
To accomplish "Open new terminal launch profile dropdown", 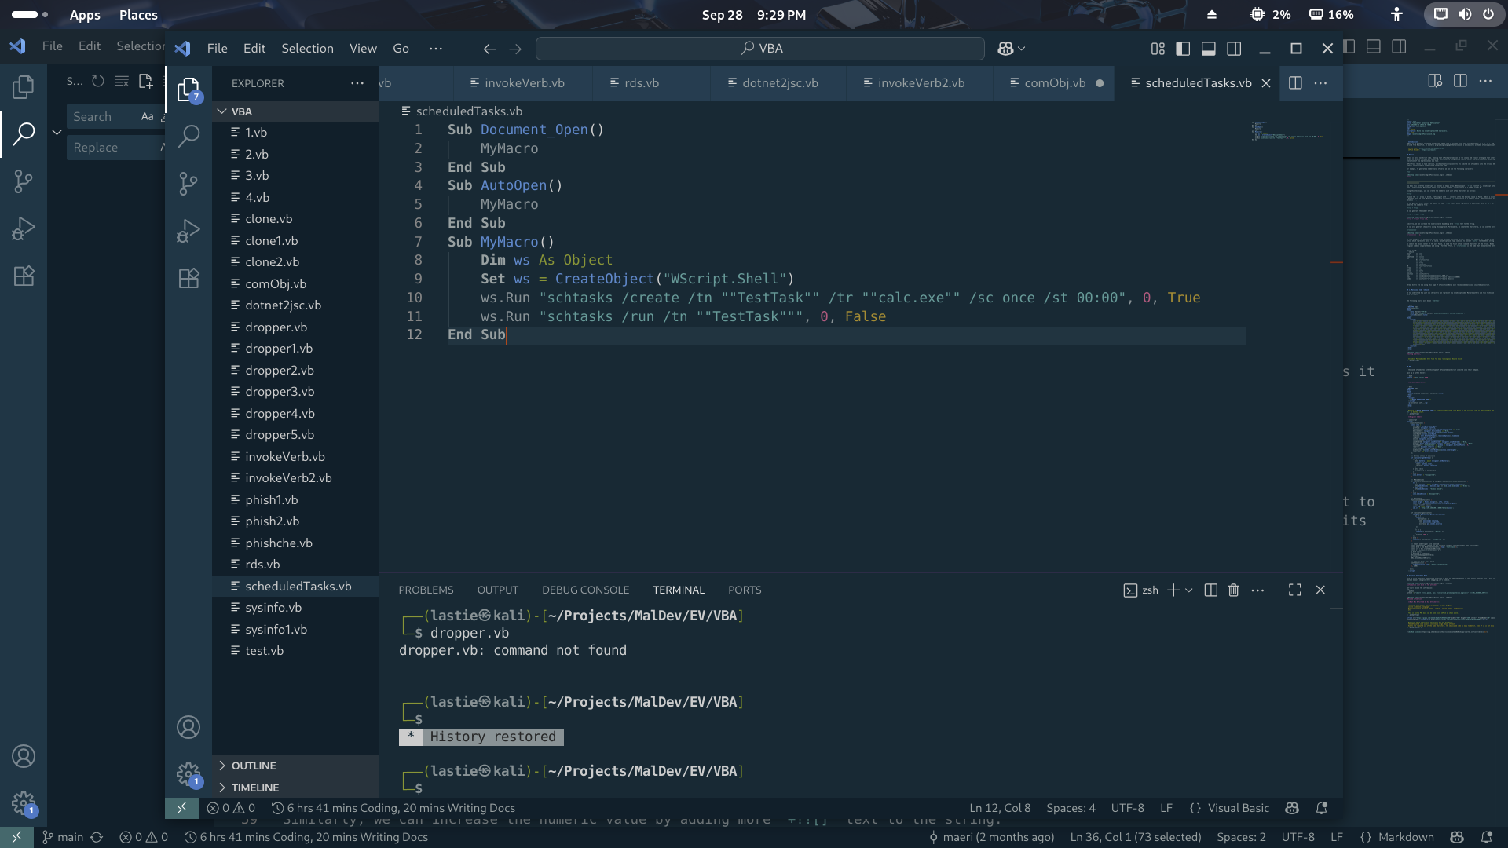I will point(1189,590).
